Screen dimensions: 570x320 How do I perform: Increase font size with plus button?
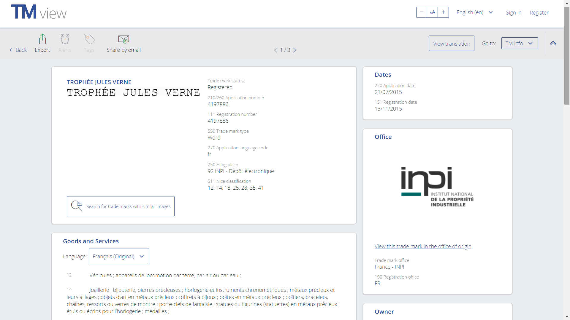coord(443,12)
